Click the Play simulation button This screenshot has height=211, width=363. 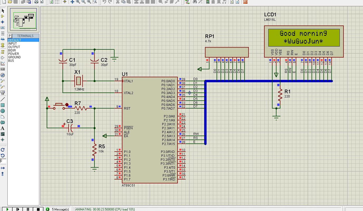pos(7,209)
